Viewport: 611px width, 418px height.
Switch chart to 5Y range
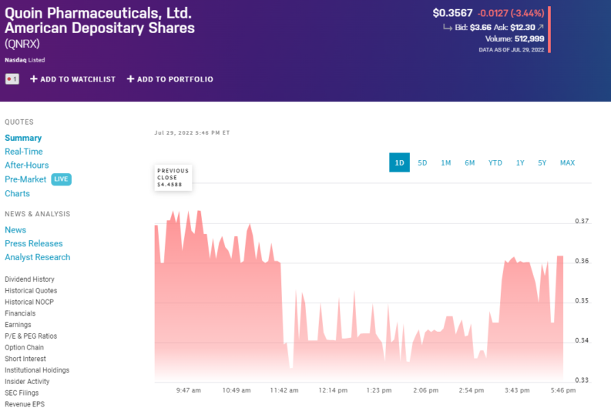[x=542, y=162]
